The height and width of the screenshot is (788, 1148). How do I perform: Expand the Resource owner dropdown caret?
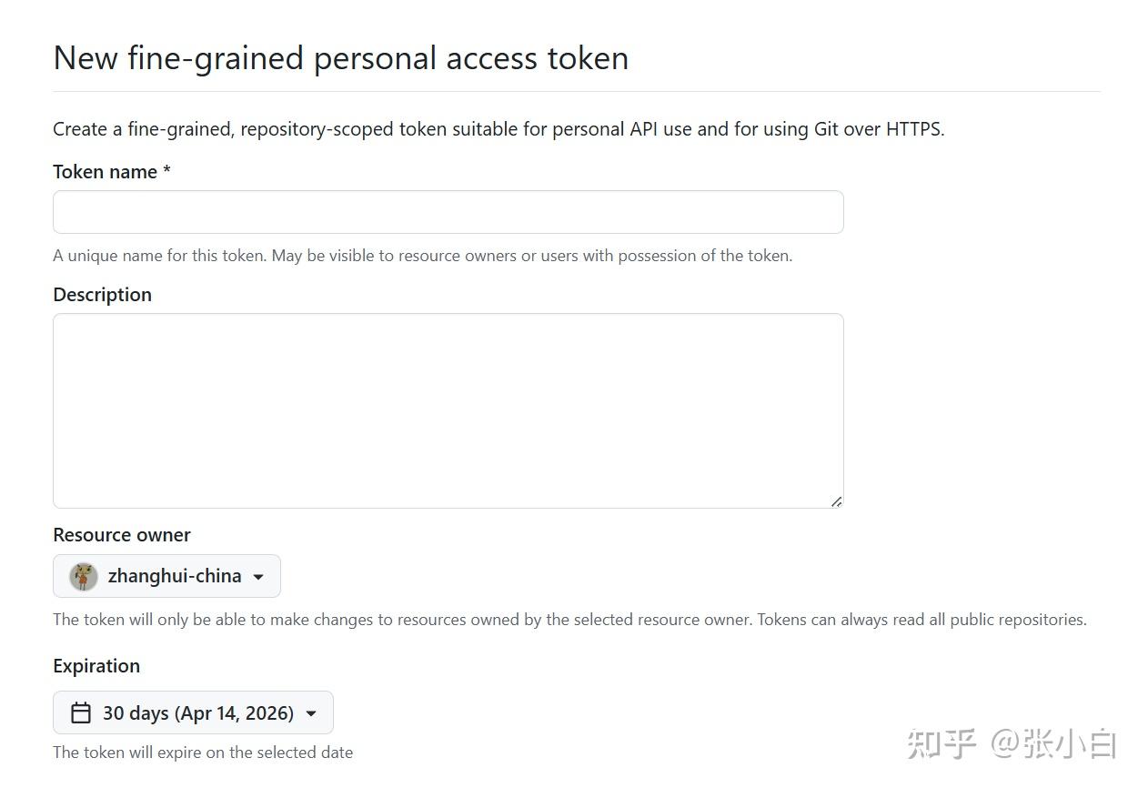coord(258,577)
